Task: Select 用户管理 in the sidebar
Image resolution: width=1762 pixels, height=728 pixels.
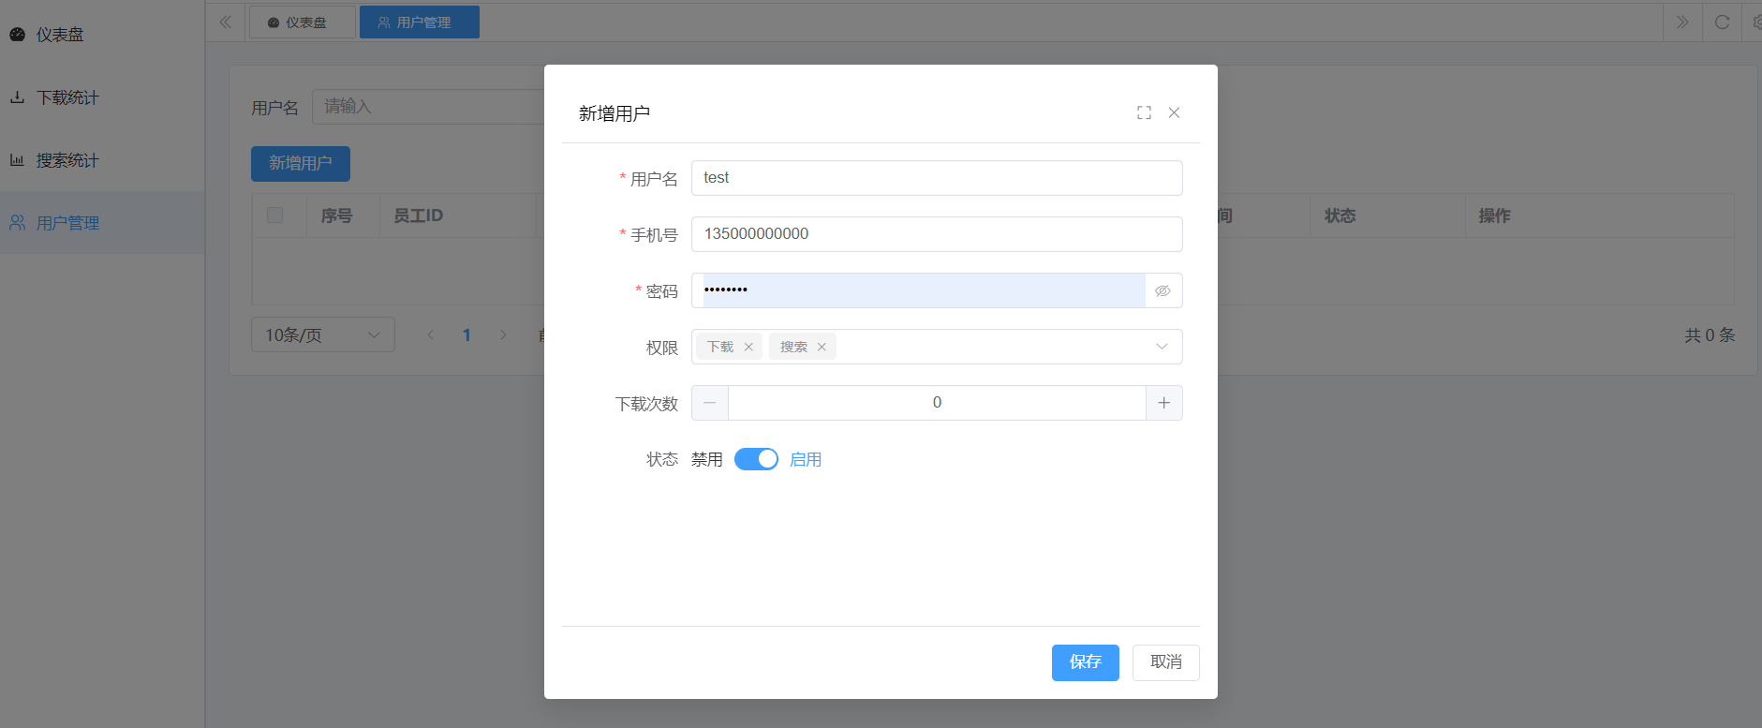Action: point(102,223)
